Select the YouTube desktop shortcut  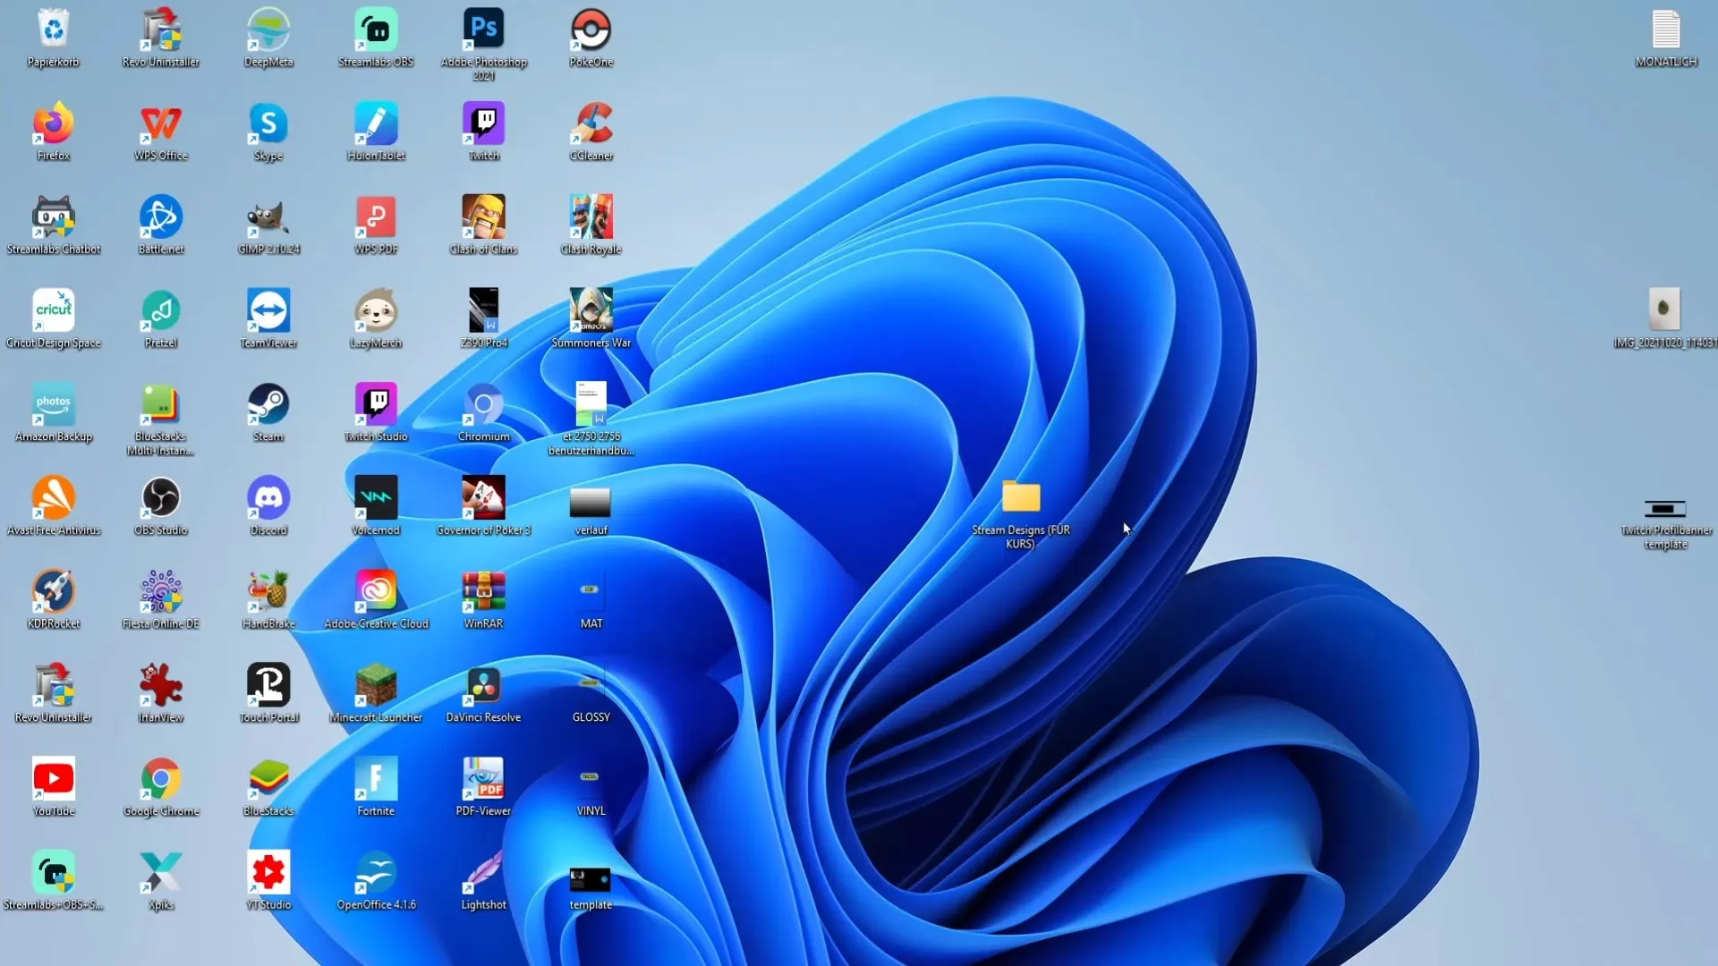[x=54, y=779]
